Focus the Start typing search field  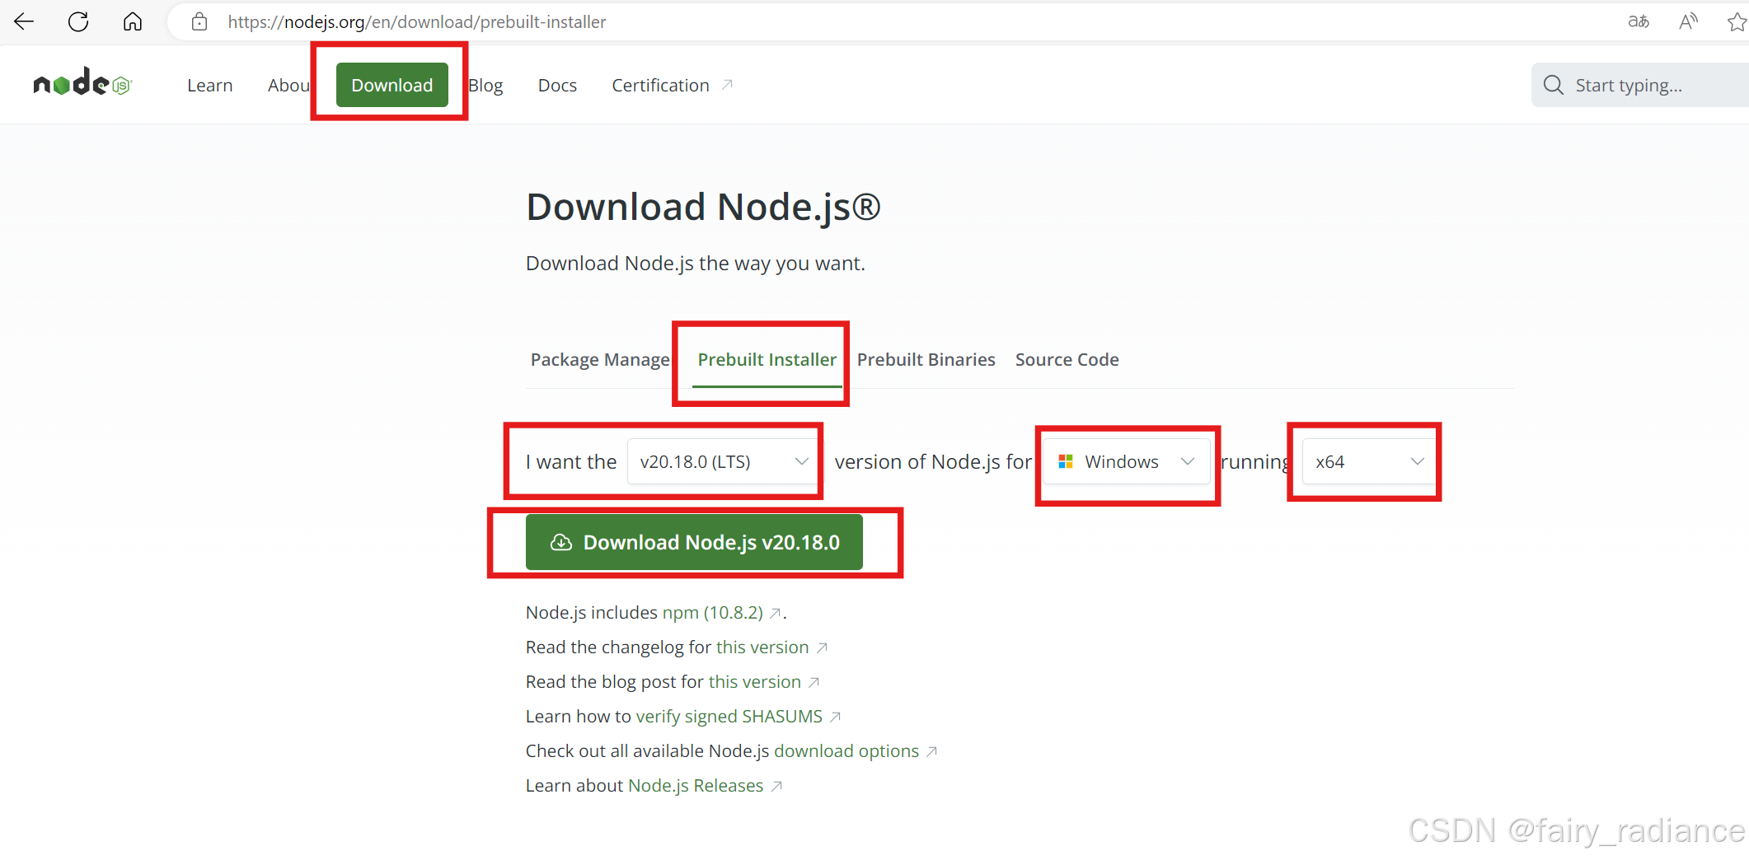(x=1640, y=85)
